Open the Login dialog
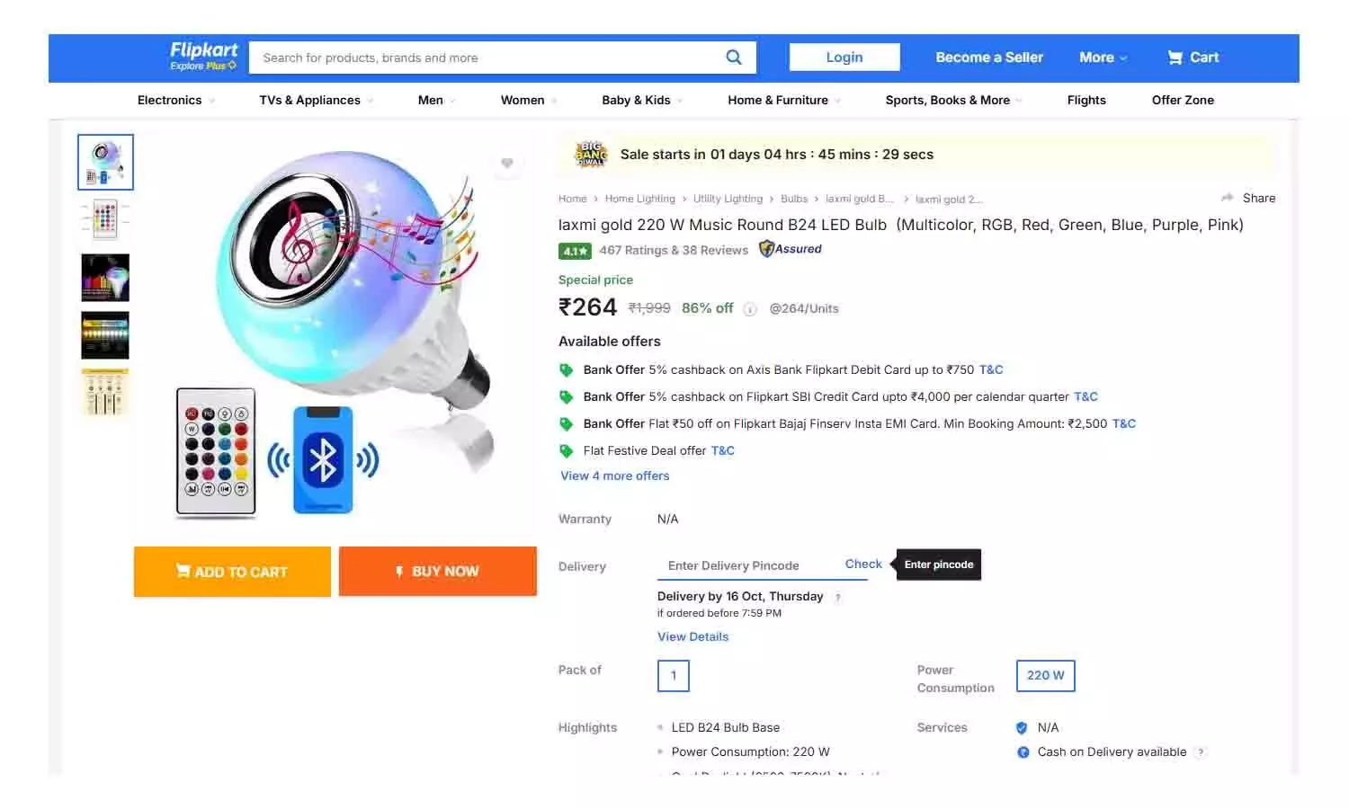 coord(844,57)
